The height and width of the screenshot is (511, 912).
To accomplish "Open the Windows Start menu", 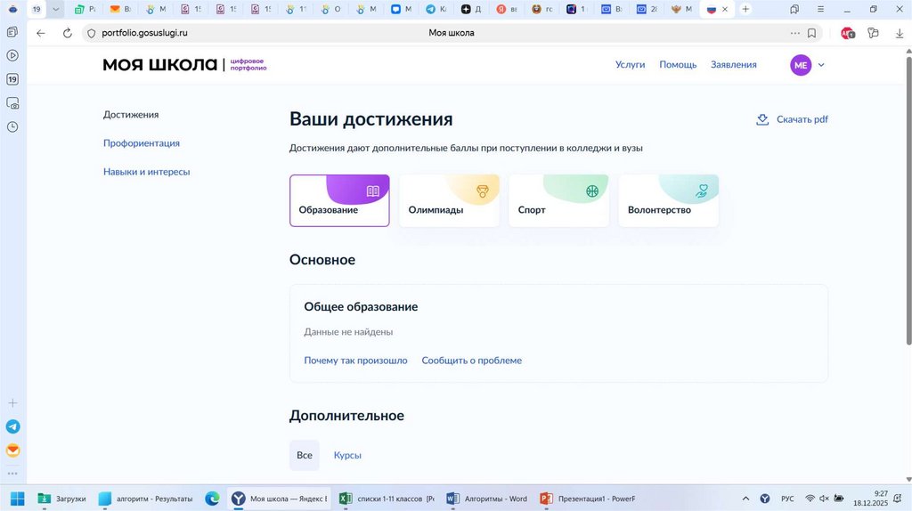I will [18, 499].
